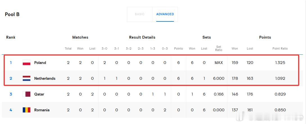The height and width of the screenshot is (124, 306).
Task: Click the Point Ratio column header
Action: click(280, 48)
